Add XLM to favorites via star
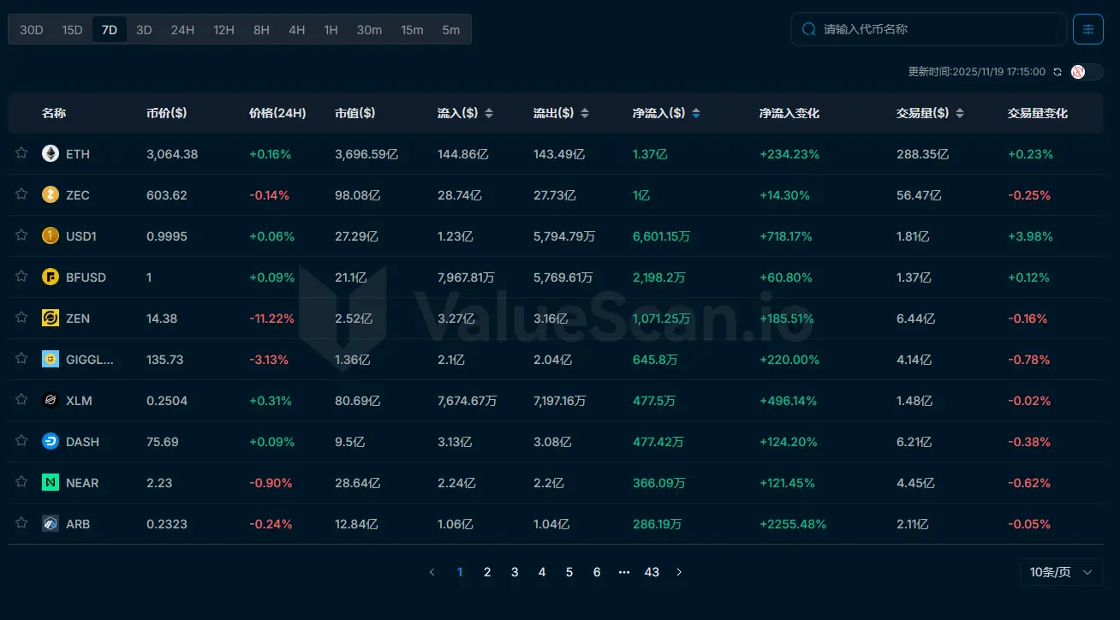 21,399
